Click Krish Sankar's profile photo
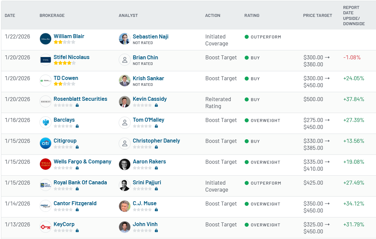The image size is (376, 239). pyautogui.click(x=124, y=81)
